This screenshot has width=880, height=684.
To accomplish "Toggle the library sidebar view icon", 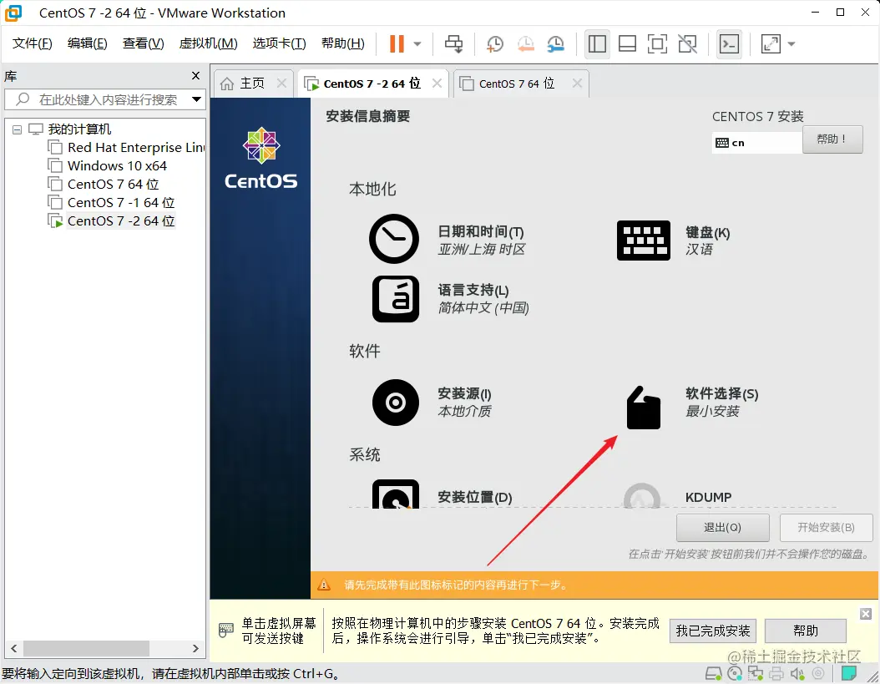I will pos(597,43).
